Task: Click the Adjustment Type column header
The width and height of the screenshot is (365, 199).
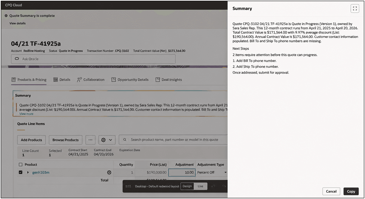Action: [211, 165]
